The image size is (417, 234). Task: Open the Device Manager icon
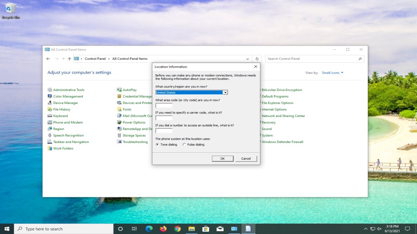pyautogui.click(x=50, y=103)
